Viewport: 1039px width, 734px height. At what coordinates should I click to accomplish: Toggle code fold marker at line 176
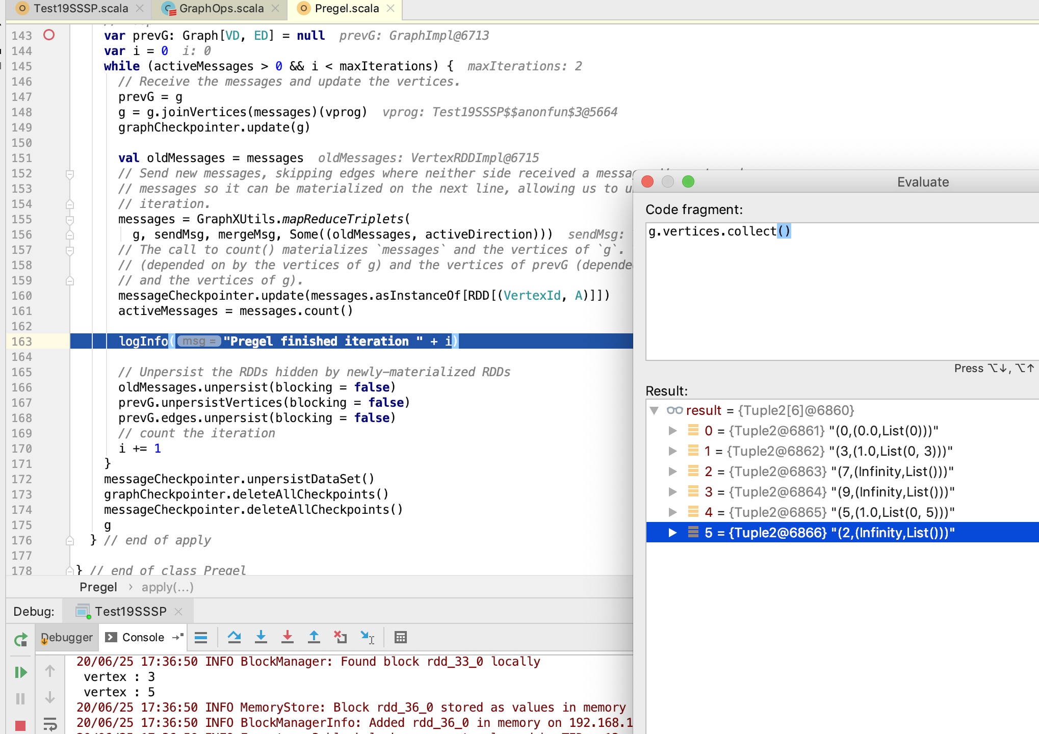point(70,540)
